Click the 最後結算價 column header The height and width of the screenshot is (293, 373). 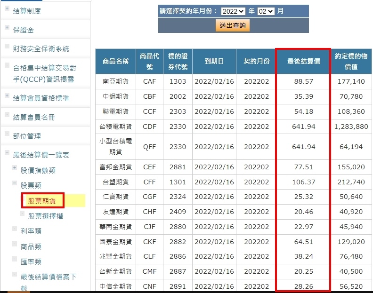point(304,61)
